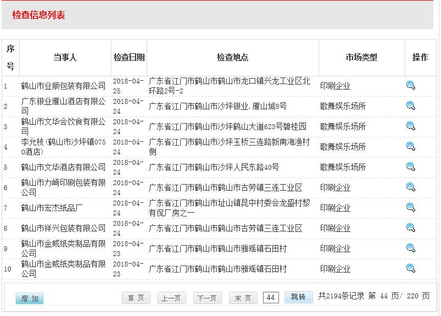Click magnifier icon for 鹤山市业顺包装有限公司 row
This screenshot has height=316, width=441.
coord(411,85)
